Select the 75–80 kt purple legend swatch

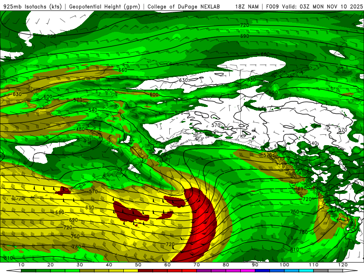218,271
